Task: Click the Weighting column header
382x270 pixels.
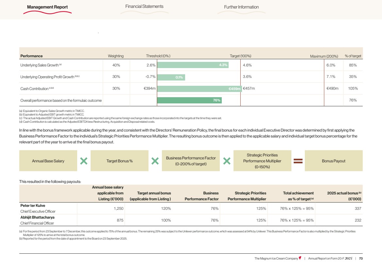Action: click(x=116, y=56)
